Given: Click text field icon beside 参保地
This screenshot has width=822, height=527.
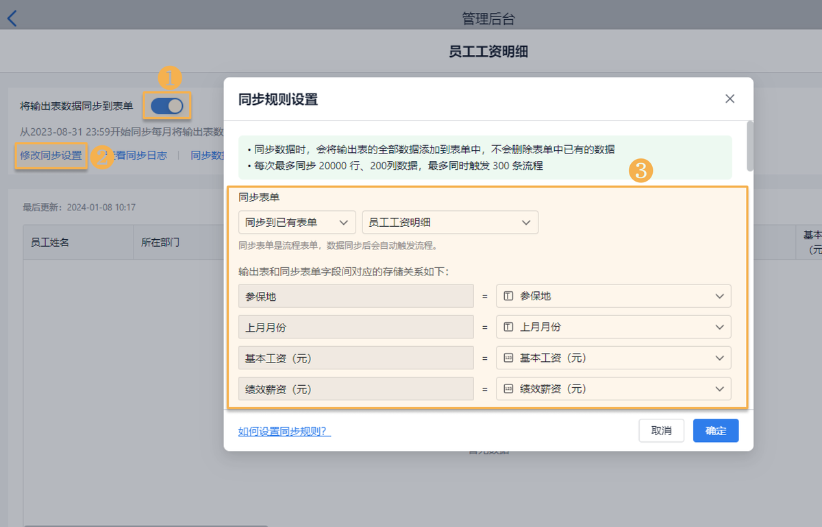Looking at the screenshot, I should [508, 296].
